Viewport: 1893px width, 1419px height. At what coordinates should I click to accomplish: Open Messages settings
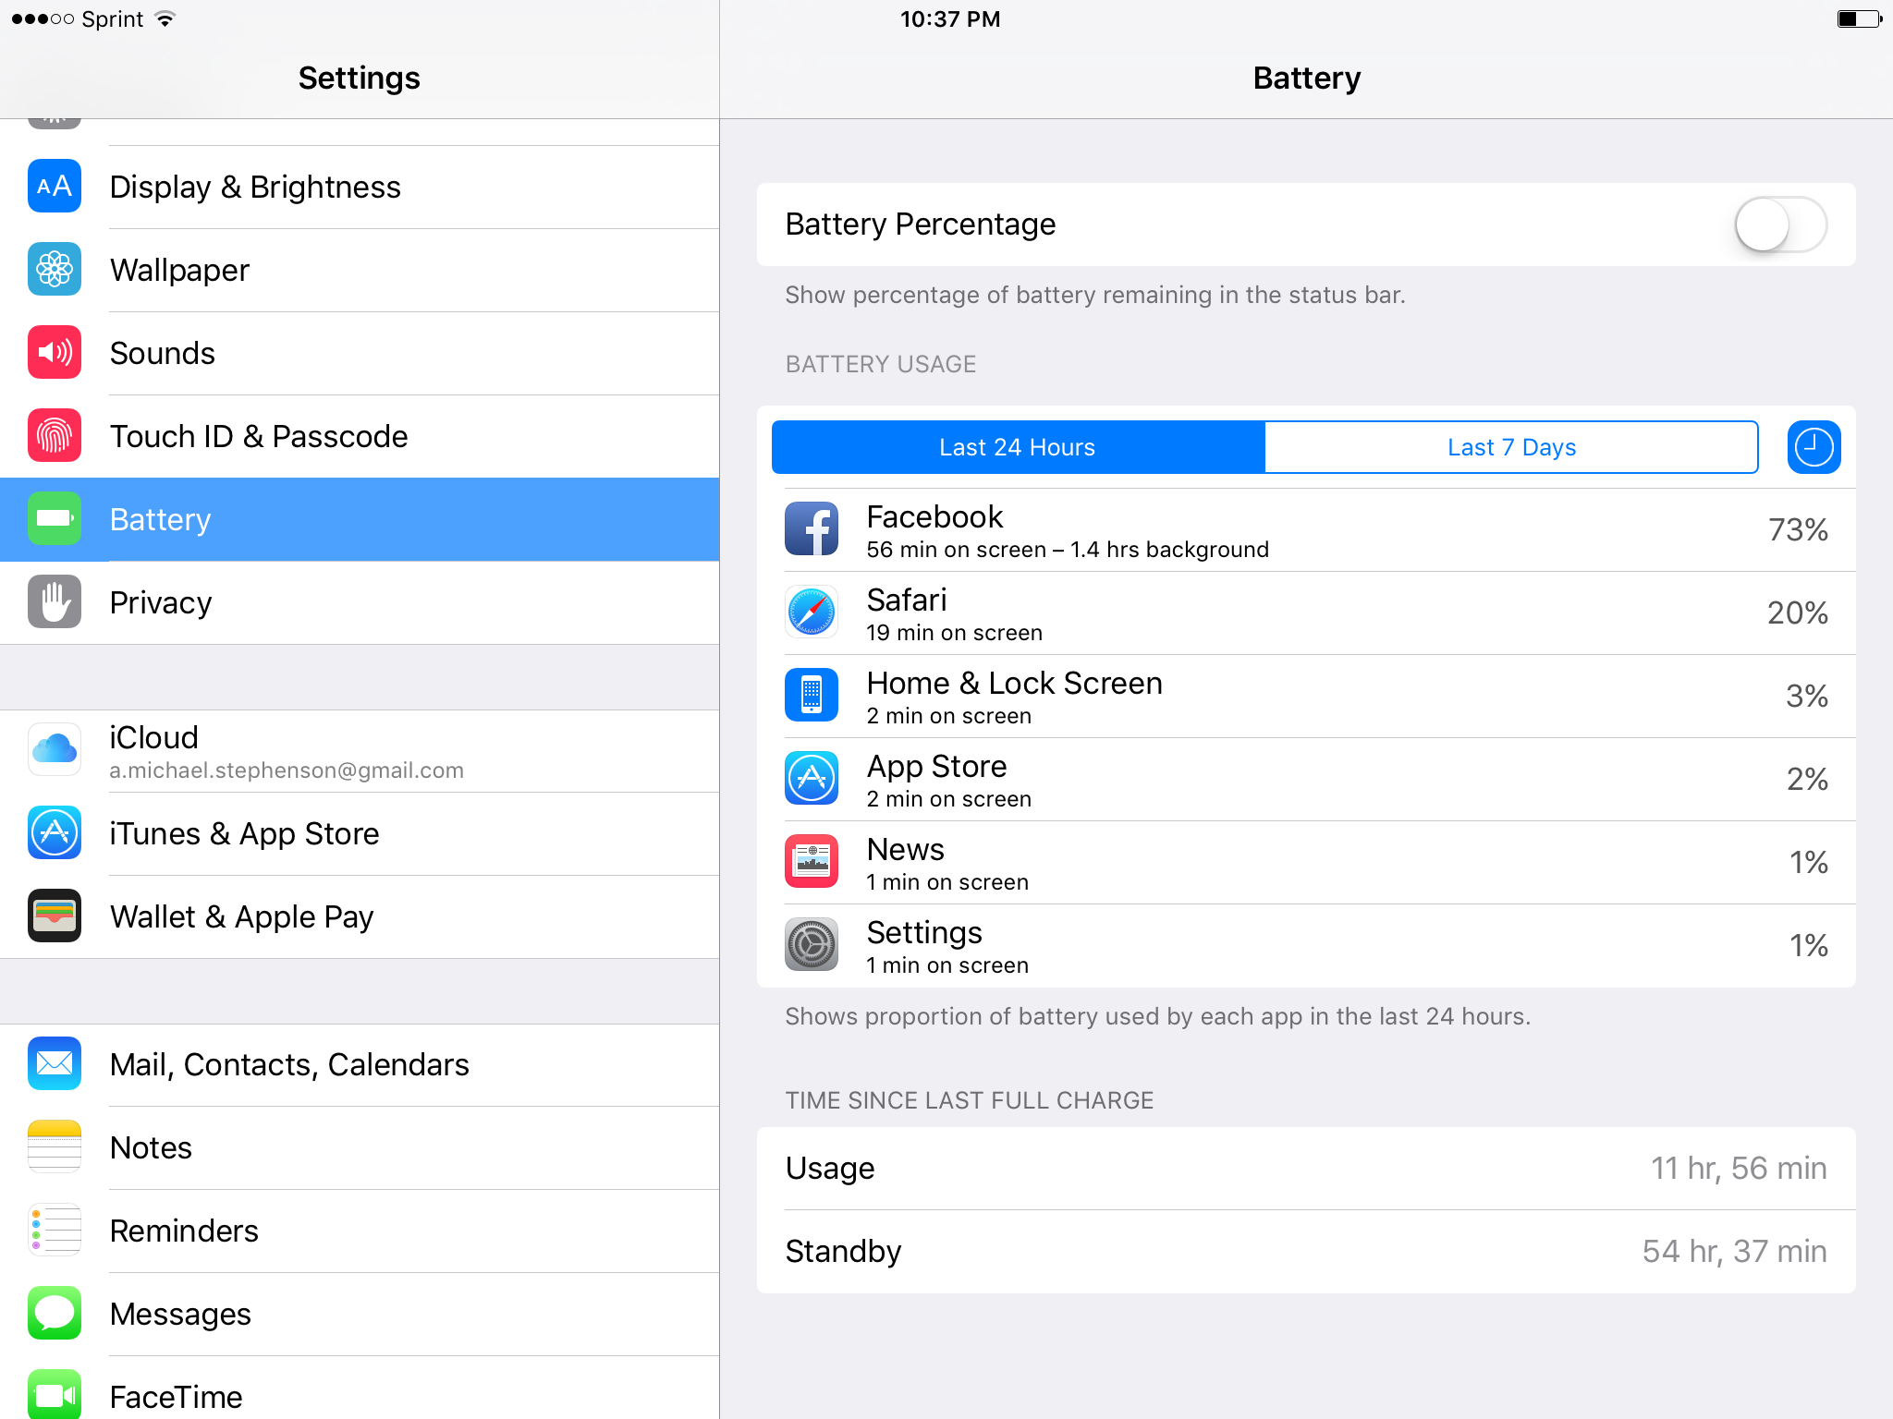click(360, 1314)
